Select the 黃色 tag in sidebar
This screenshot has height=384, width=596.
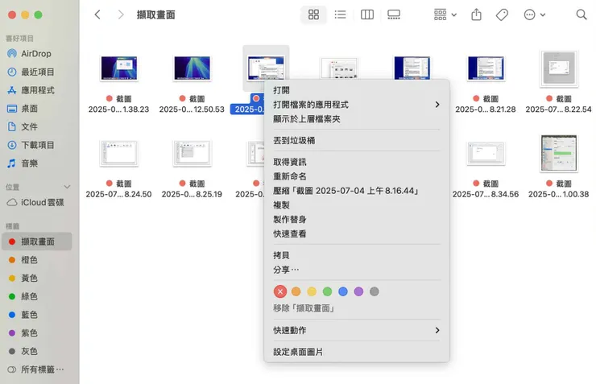pos(36,278)
